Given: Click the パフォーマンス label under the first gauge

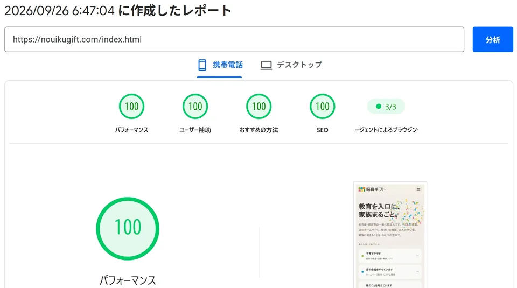Looking at the screenshot, I should coord(131,130).
